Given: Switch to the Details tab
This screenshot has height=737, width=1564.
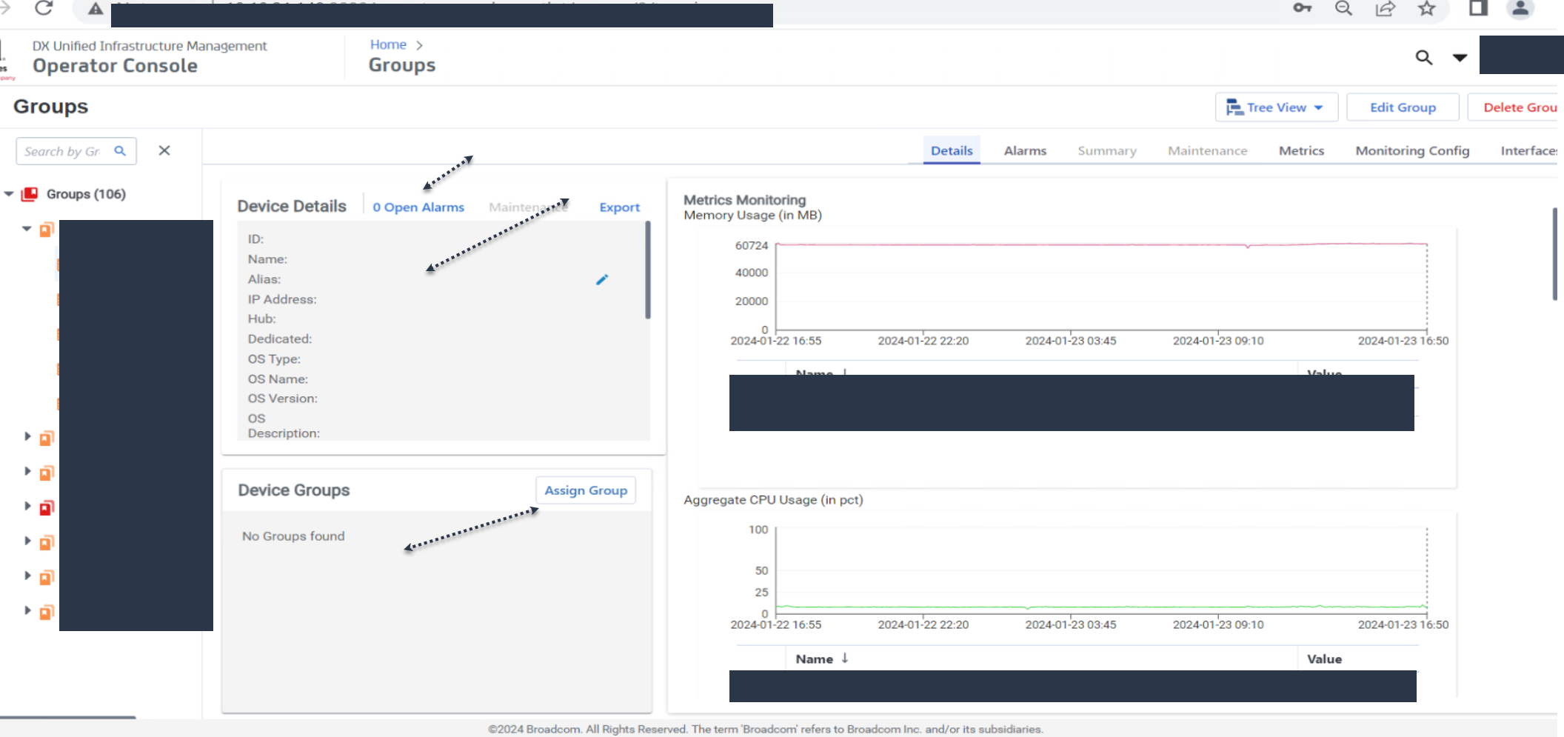Looking at the screenshot, I should (x=952, y=150).
